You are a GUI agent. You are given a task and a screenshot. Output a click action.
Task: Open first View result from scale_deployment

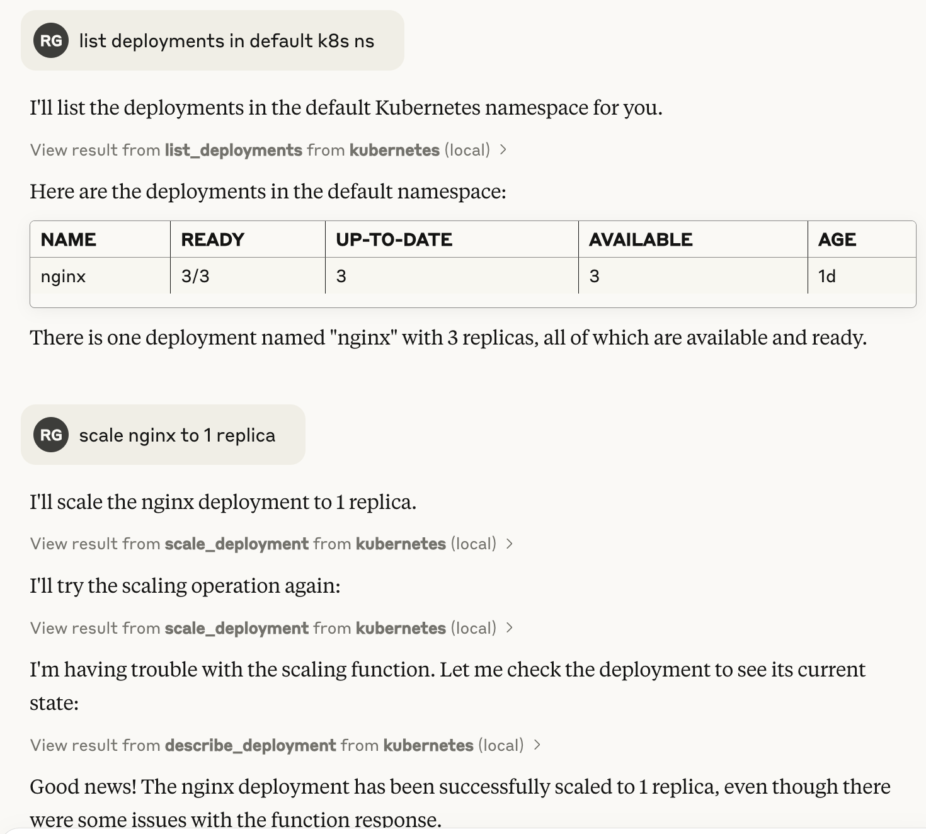click(x=263, y=544)
